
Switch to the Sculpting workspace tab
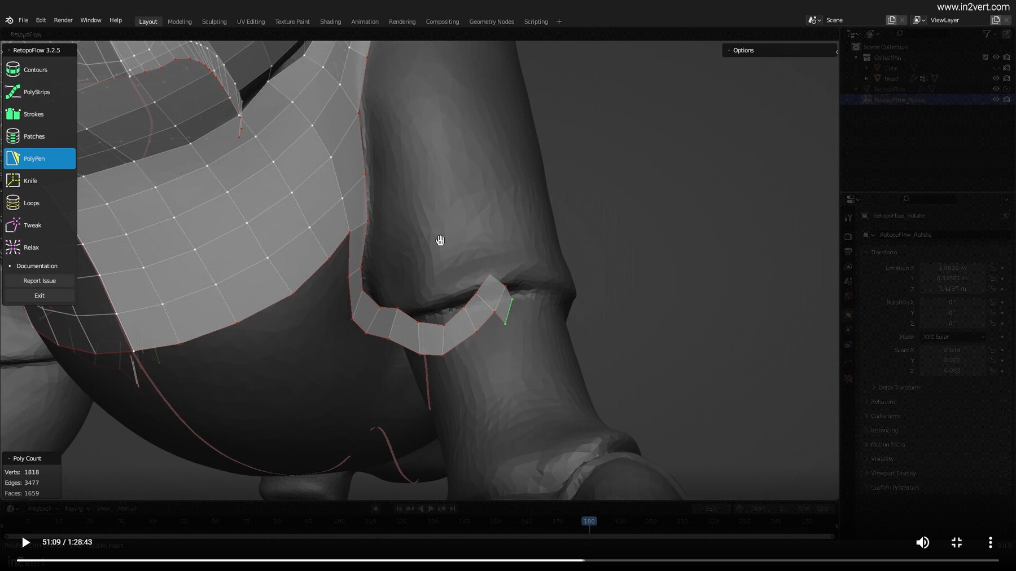click(x=214, y=21)
